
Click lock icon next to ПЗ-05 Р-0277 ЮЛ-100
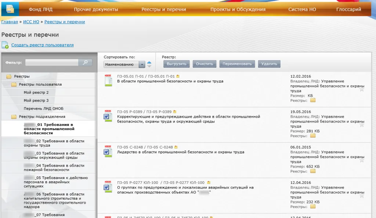pos(209,182)
